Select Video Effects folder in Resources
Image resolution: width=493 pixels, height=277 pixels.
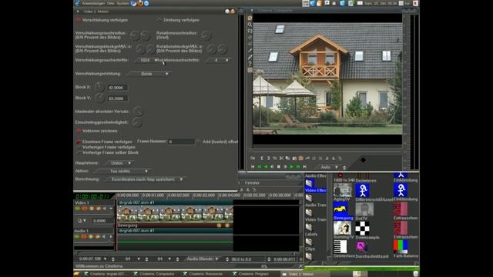point(315,186)
